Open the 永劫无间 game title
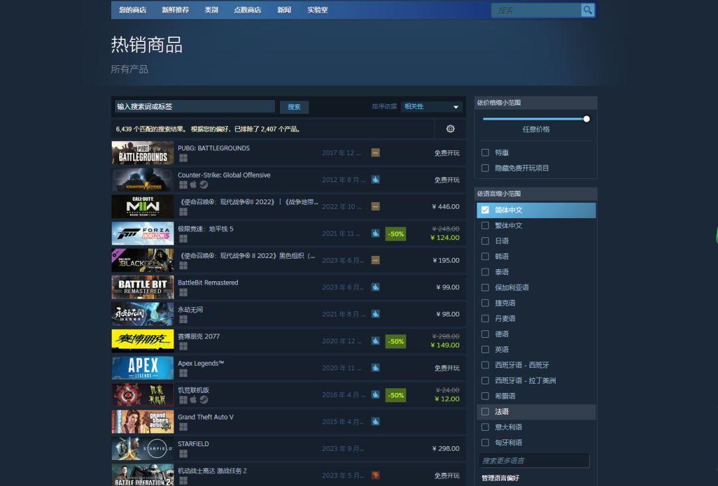 [190, 310]
